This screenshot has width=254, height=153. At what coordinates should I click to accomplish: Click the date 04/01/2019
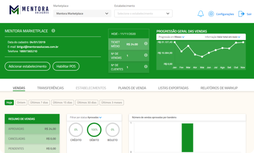[x=37, y=42]
